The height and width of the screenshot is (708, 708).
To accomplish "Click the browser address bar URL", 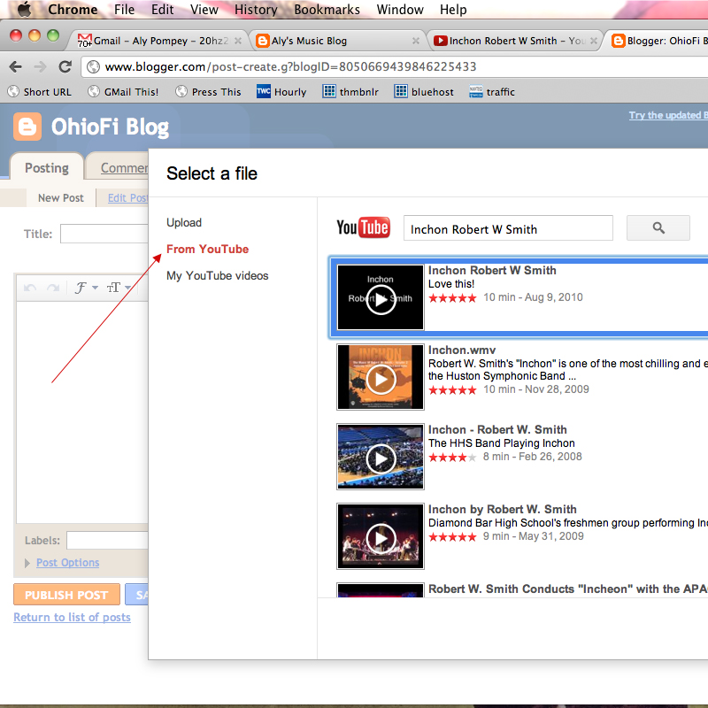I will (x=290, y=67).
